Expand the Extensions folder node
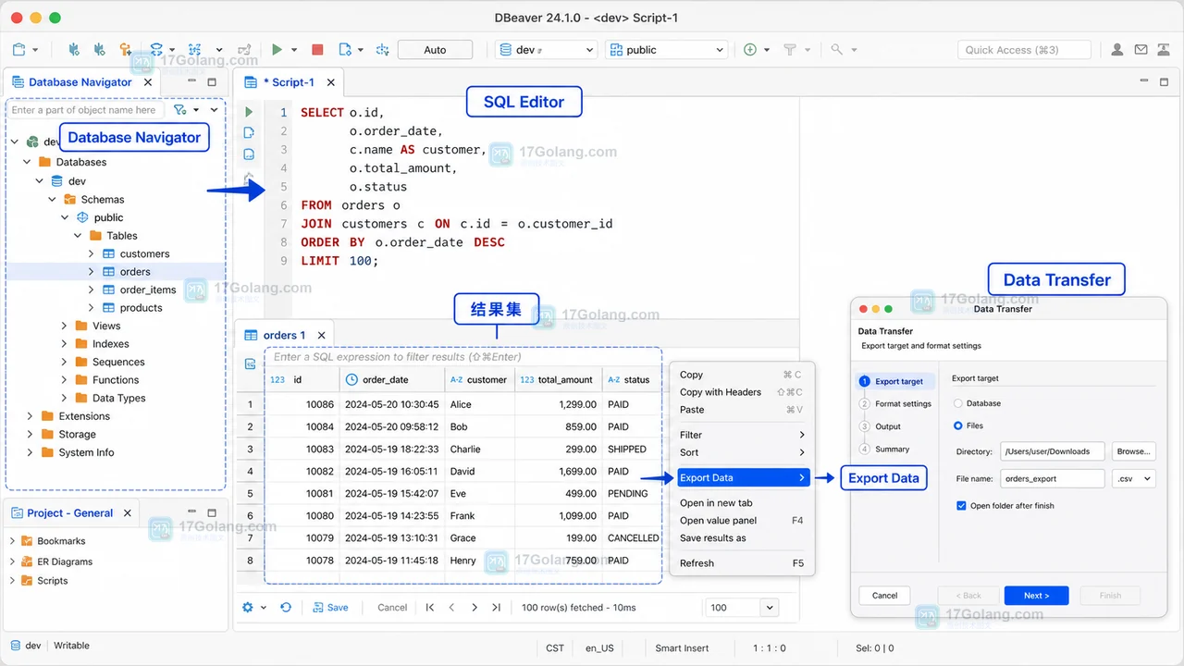 30,416
